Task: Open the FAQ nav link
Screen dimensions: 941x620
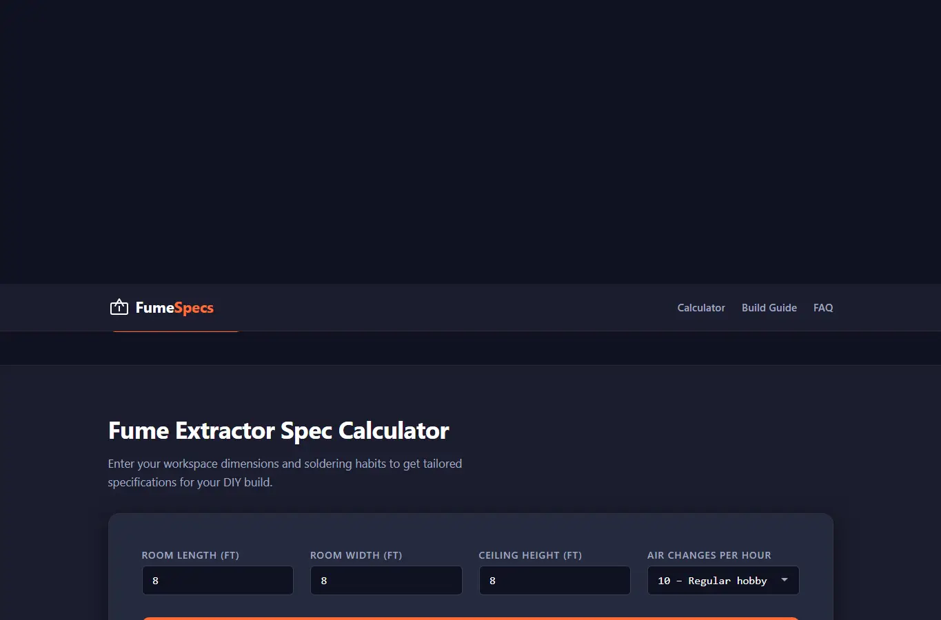Action: click(x=823, y=308)
